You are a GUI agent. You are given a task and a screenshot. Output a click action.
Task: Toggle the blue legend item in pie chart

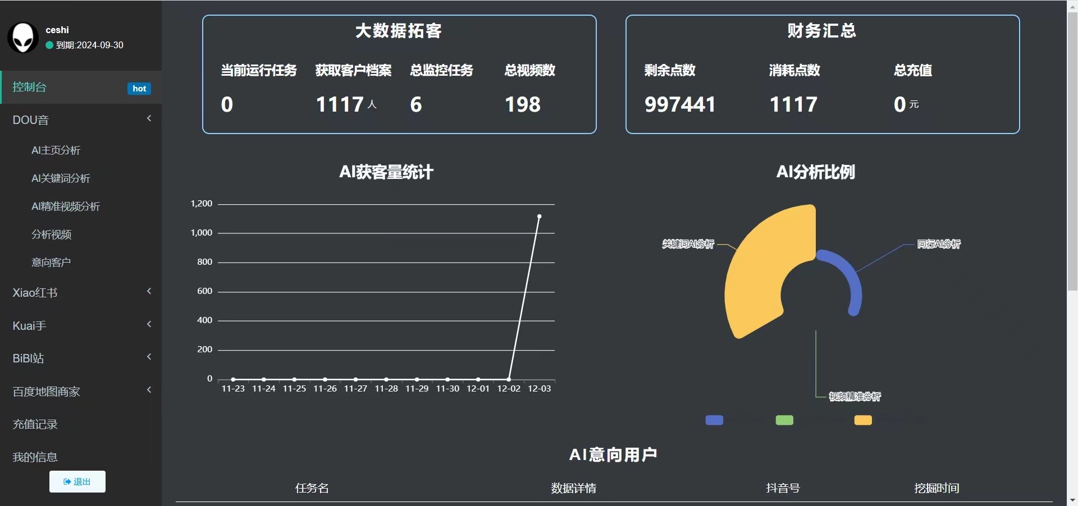click(714, 420)
